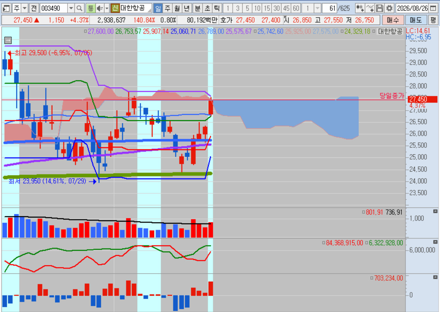Expand the stock code history dropdown

click(71, 8)
